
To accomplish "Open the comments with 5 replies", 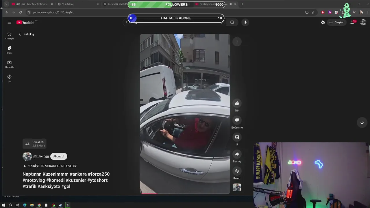I will (x=237, y=137).
